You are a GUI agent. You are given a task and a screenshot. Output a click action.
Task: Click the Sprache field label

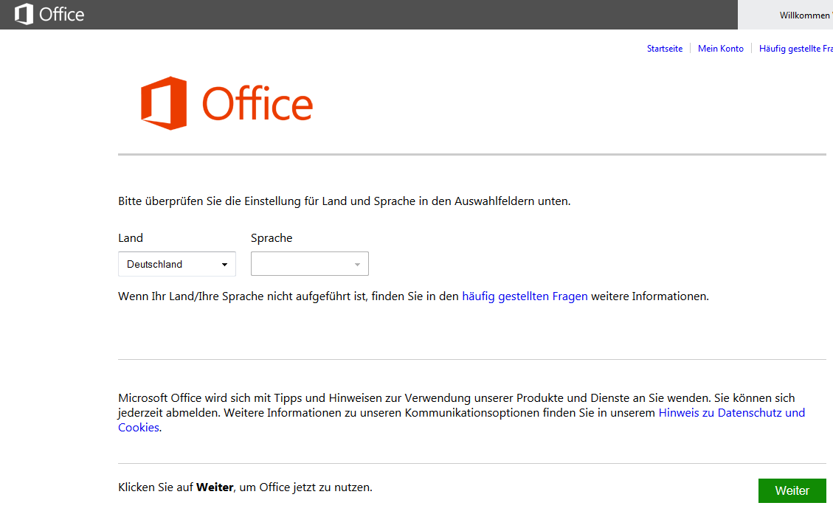point(272,238)
